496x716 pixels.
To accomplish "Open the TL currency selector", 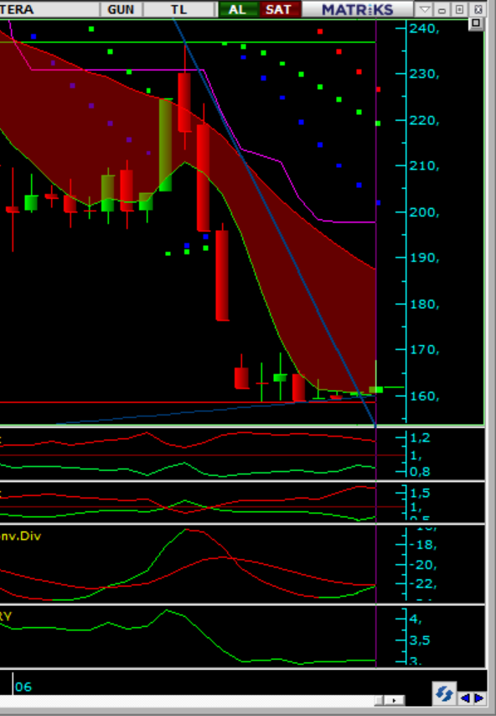I will (x=178, y=9).
